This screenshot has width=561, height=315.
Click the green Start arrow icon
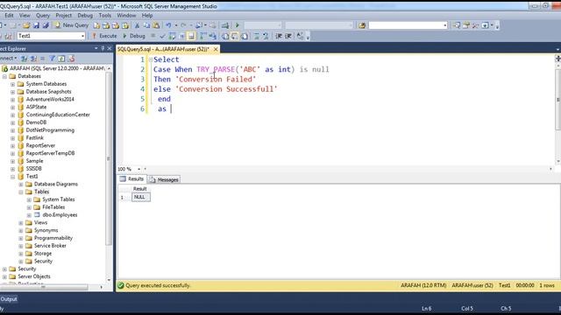[x=238, y=25]
